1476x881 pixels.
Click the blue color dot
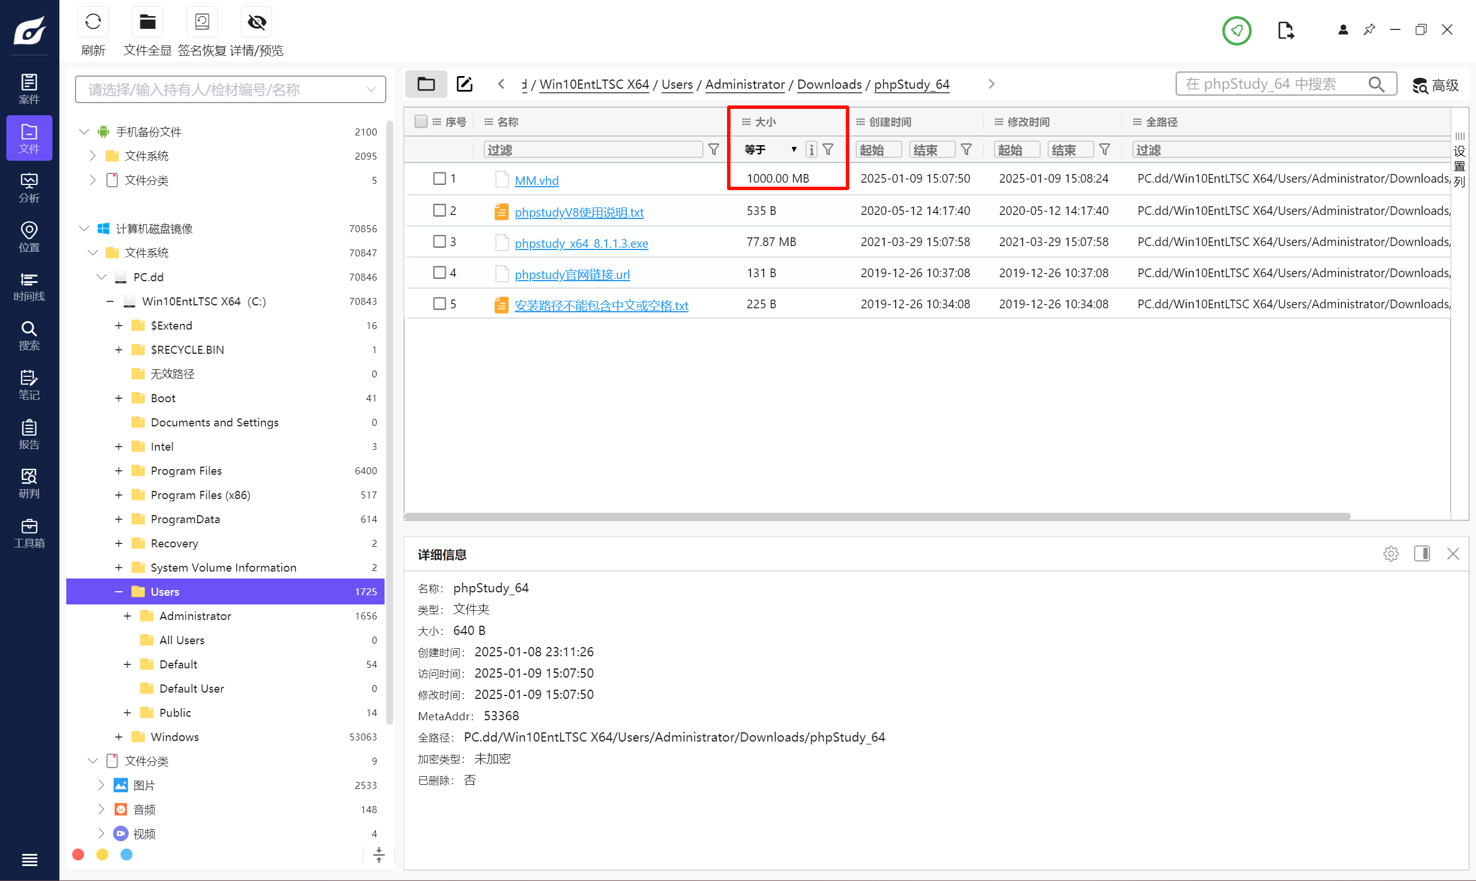[x=126, y=854]
